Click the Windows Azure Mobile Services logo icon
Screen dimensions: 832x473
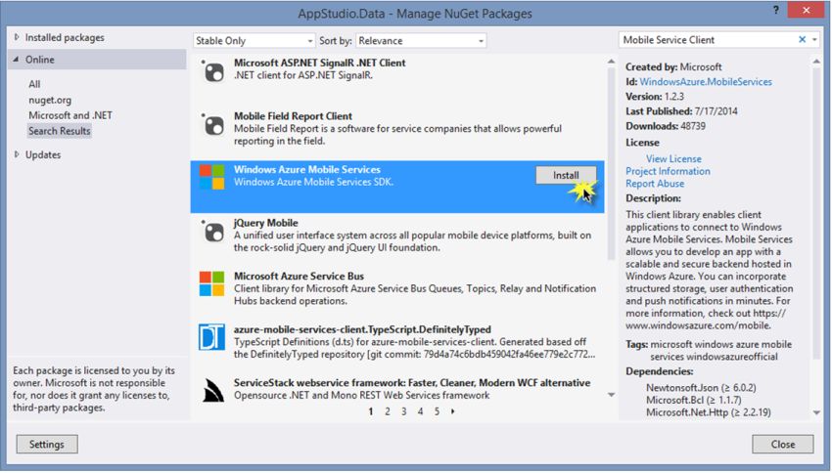tap(211, 177)
